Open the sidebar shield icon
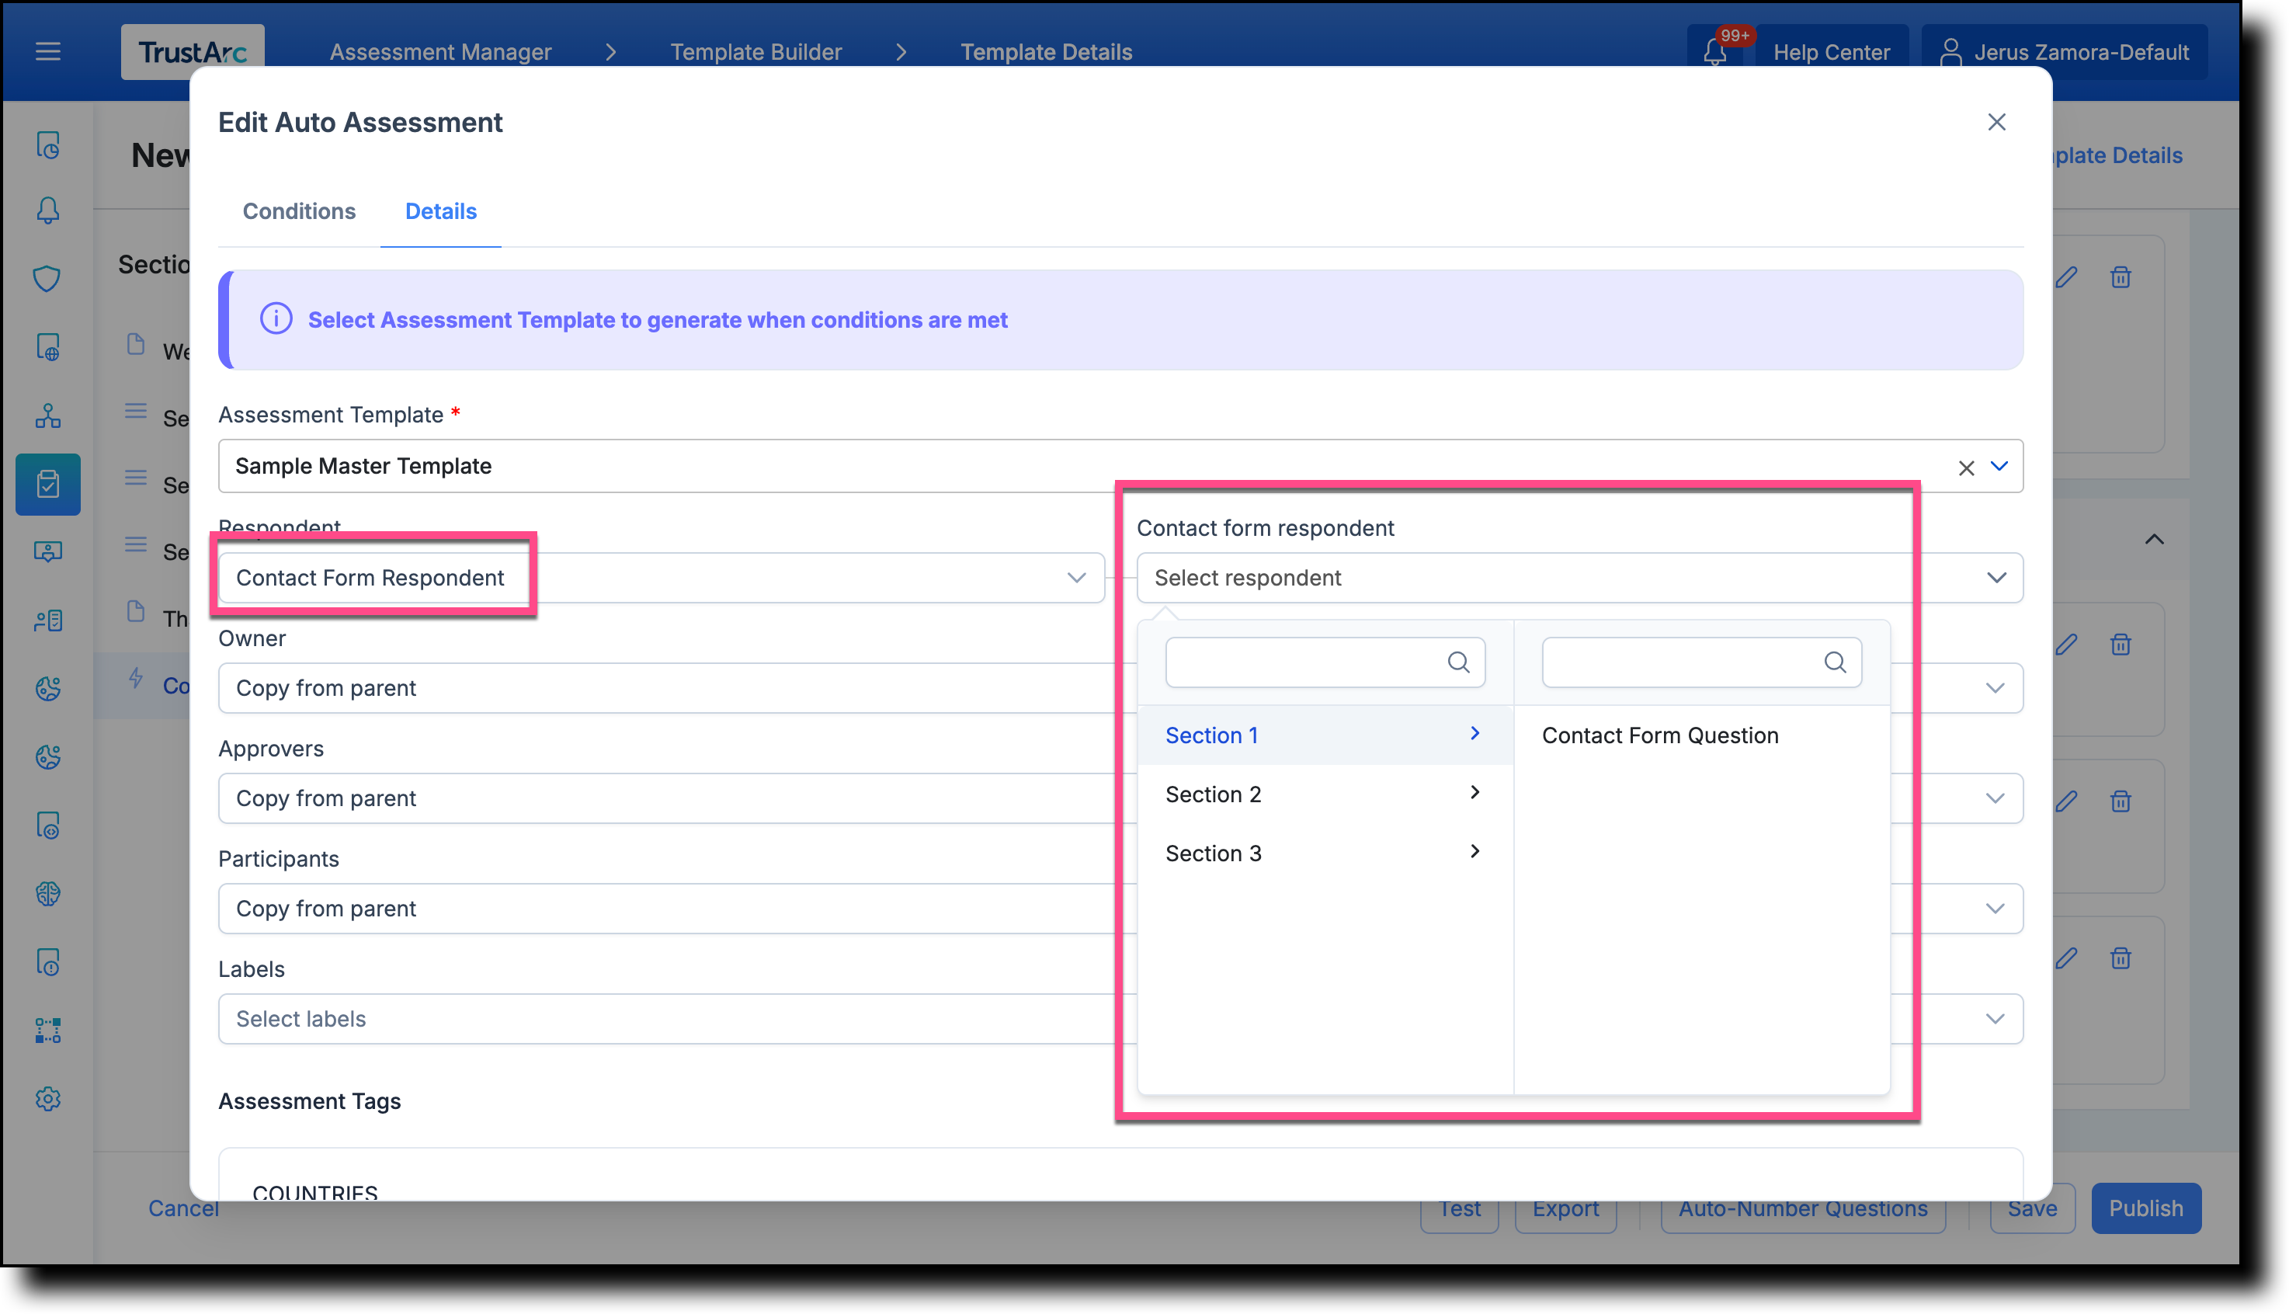Image resolution: width=2289 pixels, height=1314 pixels. [x=48, y=278]
